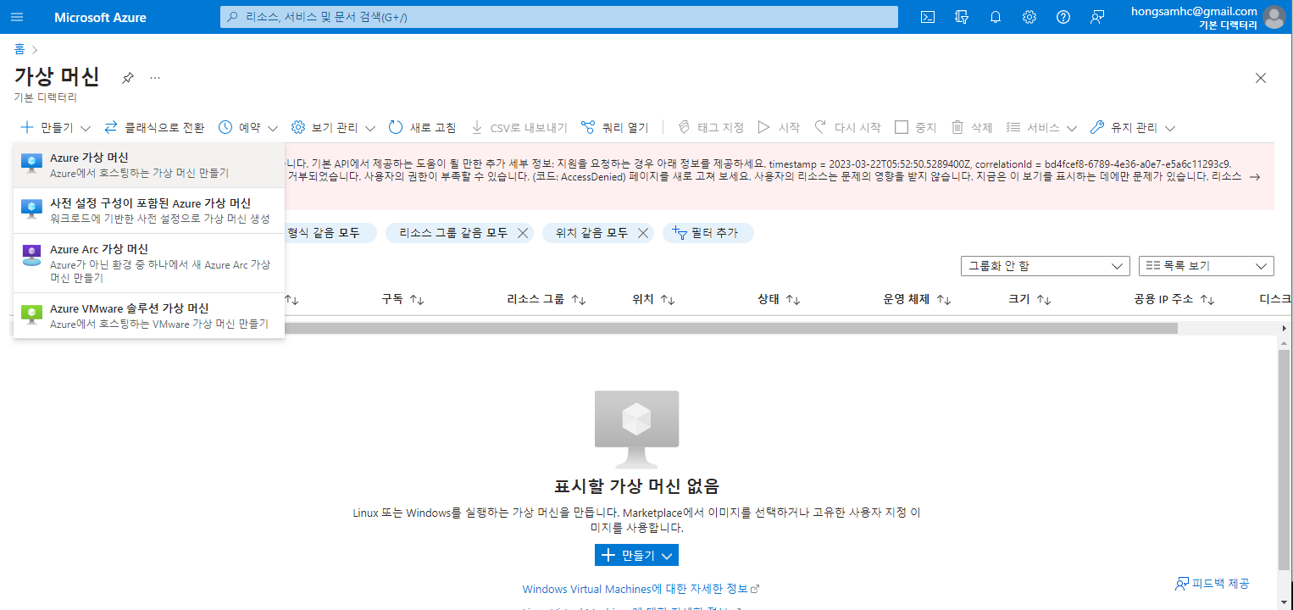Open the ellipsis more options next to title
The image size is (1293, 610).
[x=155, y=78]
